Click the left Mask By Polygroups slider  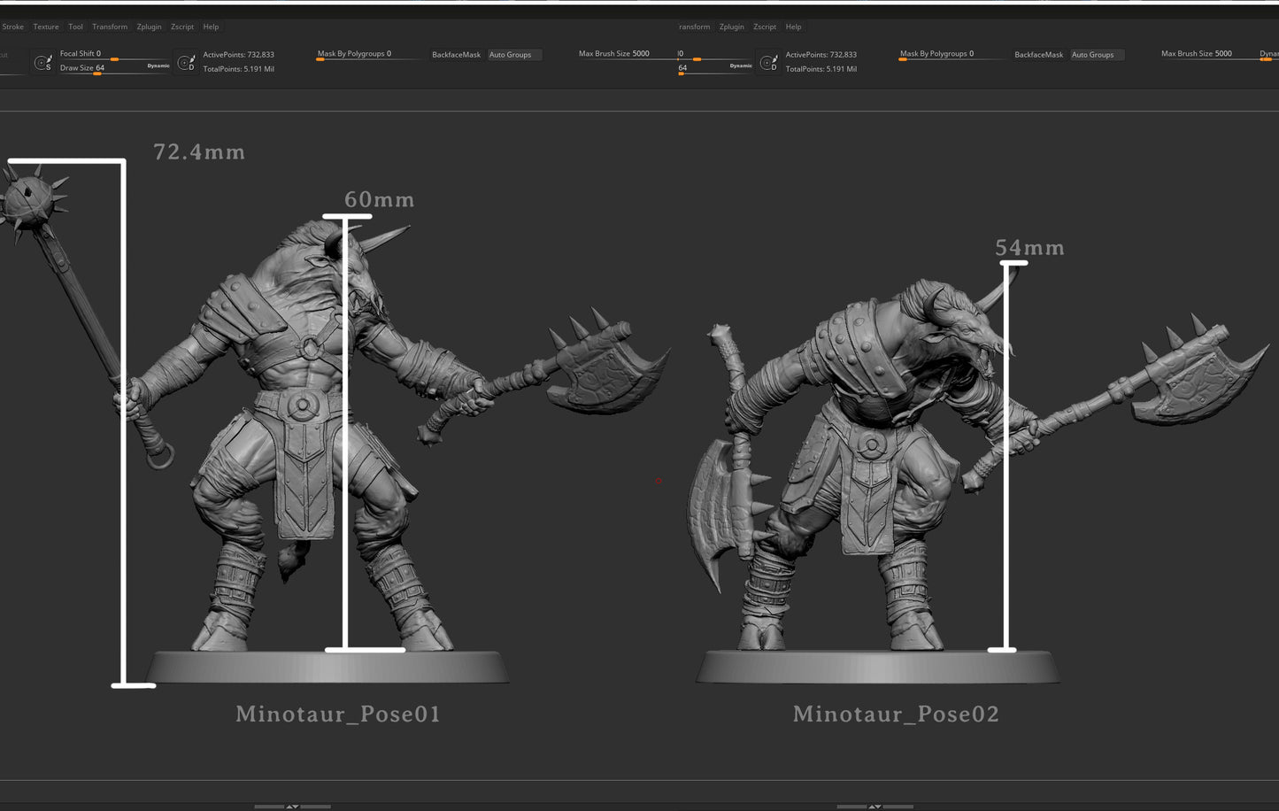[354, 54]
